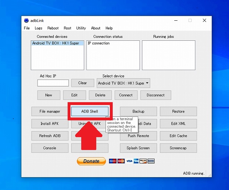Click the adbLink app icon in the title bar
Image resolution: width=229 pixels, height=190 pixels.
coord(26,20)
